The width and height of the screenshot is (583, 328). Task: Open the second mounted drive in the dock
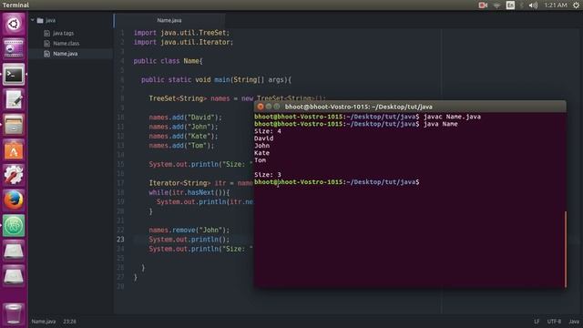tap(14, 275)
